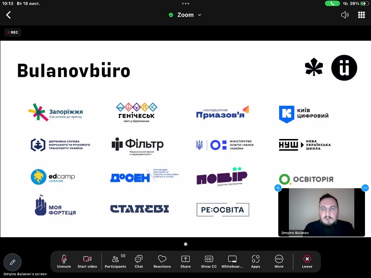Tap the ДоСЕН logo on the slide

[144, 176]
